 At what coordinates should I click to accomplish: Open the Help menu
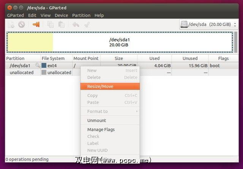[x=99, y=15]
